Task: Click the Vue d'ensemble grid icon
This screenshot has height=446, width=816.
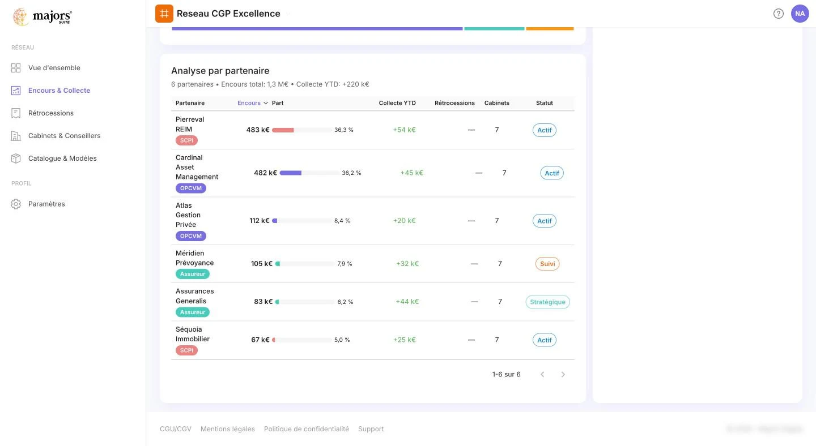Action: 16,68
